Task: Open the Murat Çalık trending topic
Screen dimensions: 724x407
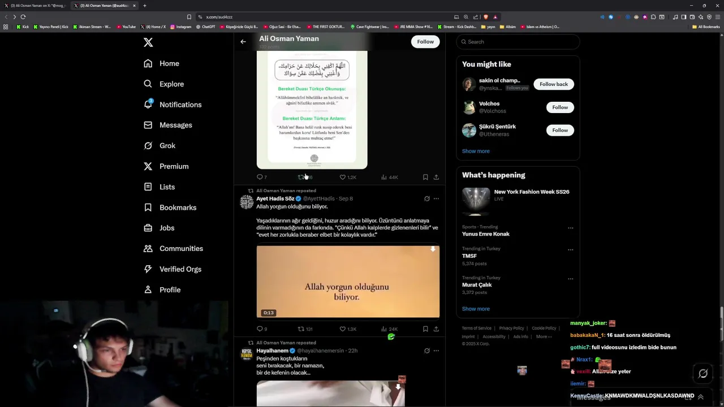Action: (x=477, y=285)
